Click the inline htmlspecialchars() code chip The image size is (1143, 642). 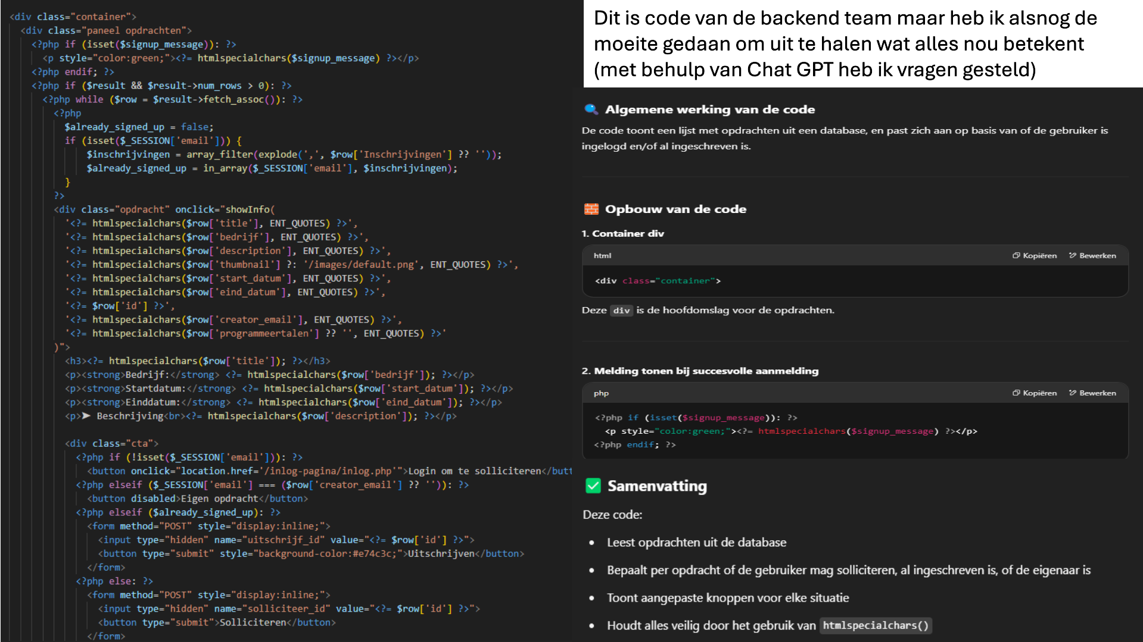[x=875, y=625]
